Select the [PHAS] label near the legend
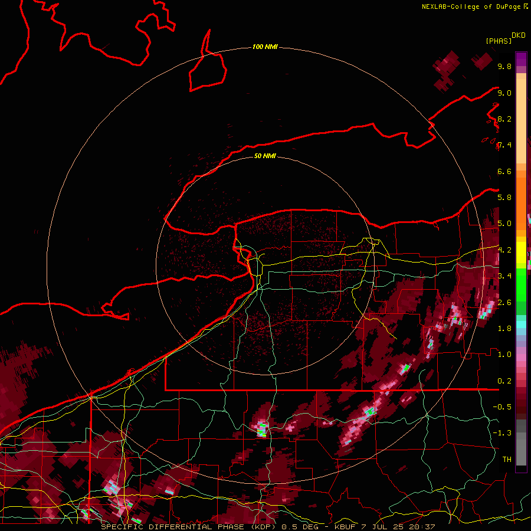The image size is (531, 531). click(499, 41)
